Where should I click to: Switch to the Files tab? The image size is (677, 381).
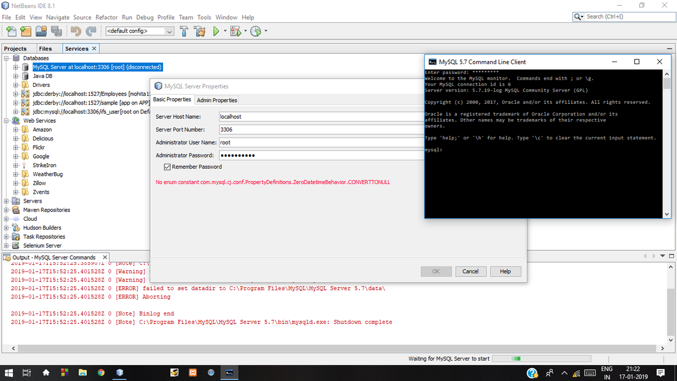click(x=45, y=49)
